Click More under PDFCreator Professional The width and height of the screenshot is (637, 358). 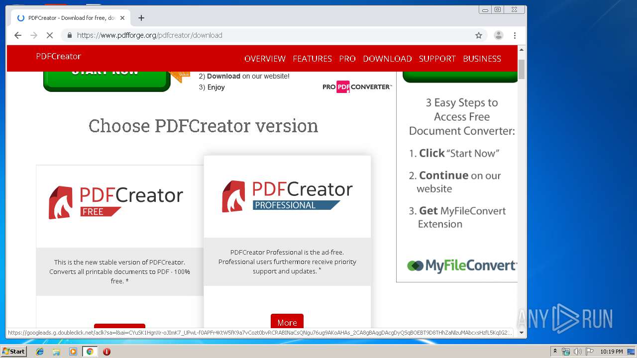[x=287, y=321]
